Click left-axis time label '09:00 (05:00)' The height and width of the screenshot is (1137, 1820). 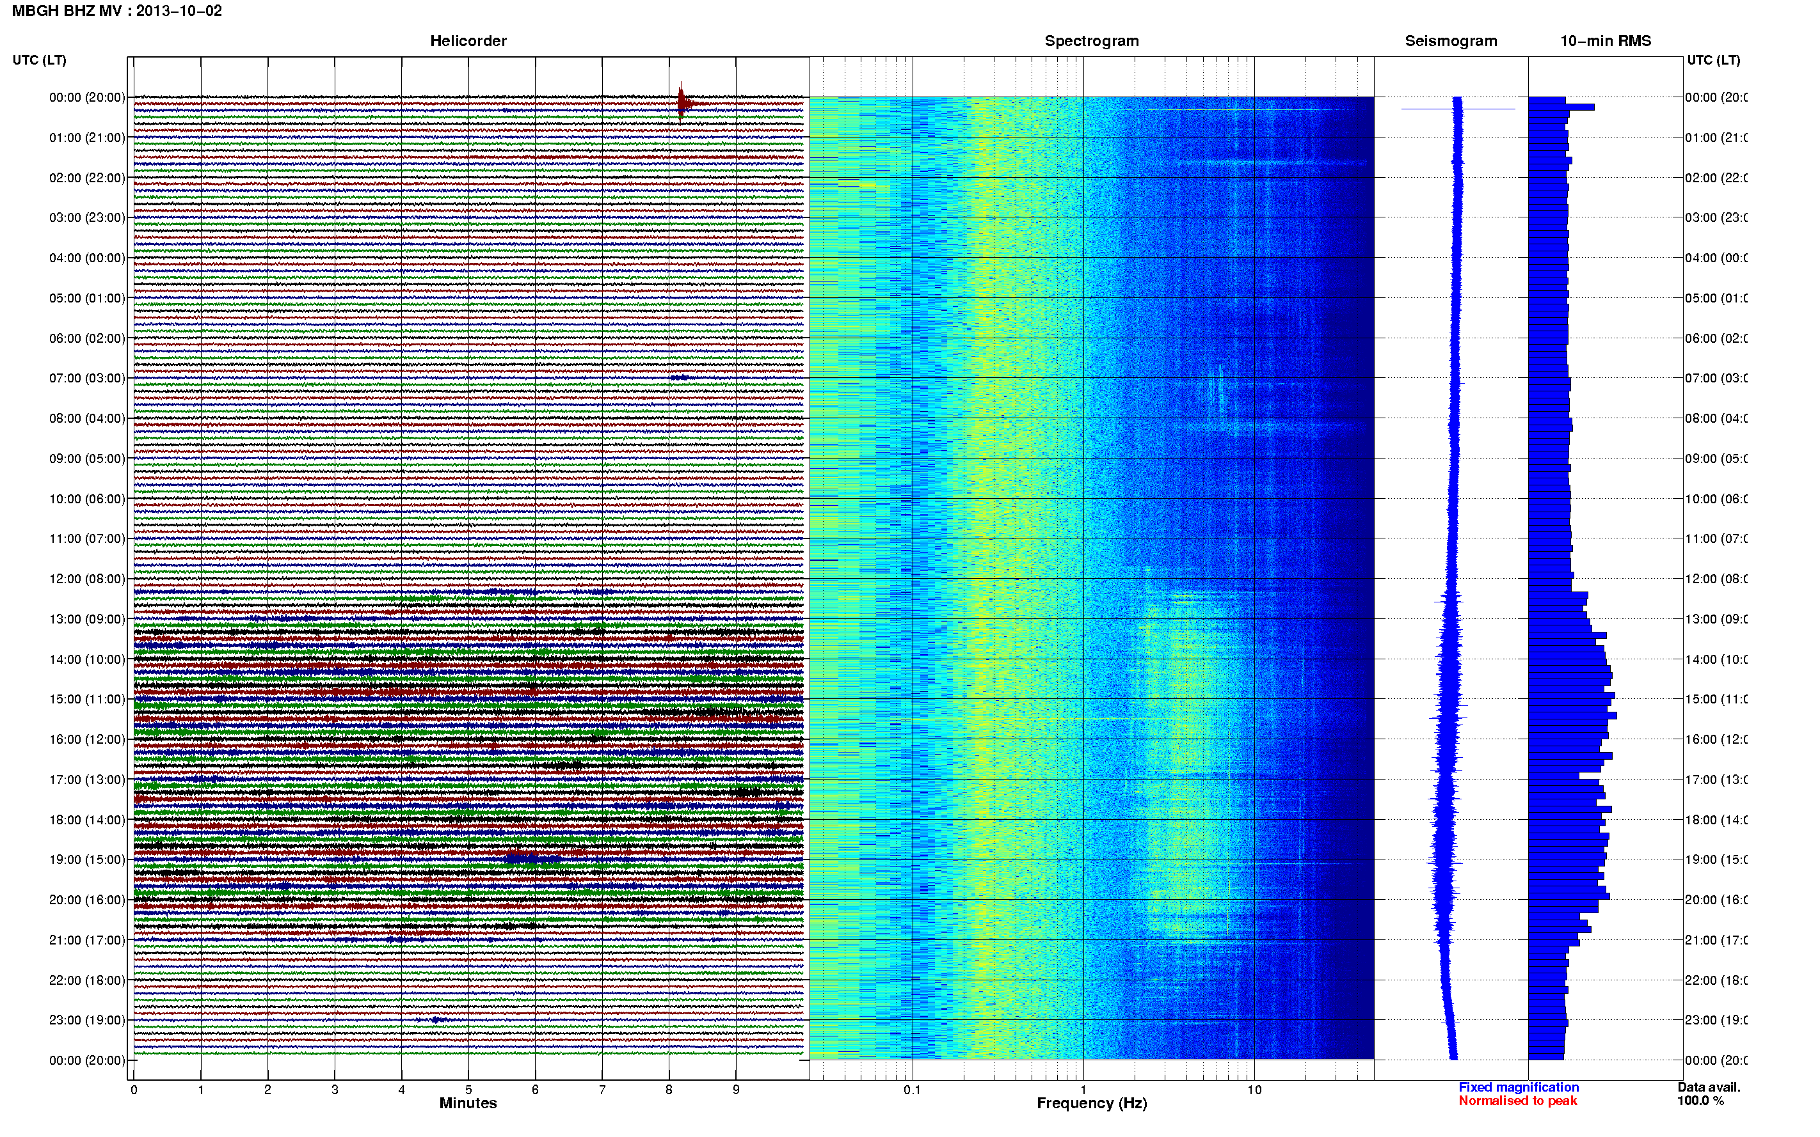click(x=87, y=459)
